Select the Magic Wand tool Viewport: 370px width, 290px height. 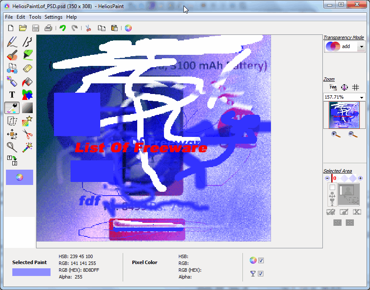click(x=27, y=148)
